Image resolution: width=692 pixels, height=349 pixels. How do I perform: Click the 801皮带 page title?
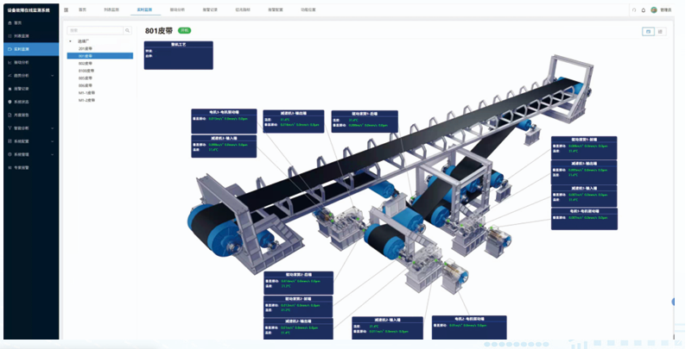pyautogui.click(x=159, y=31)
